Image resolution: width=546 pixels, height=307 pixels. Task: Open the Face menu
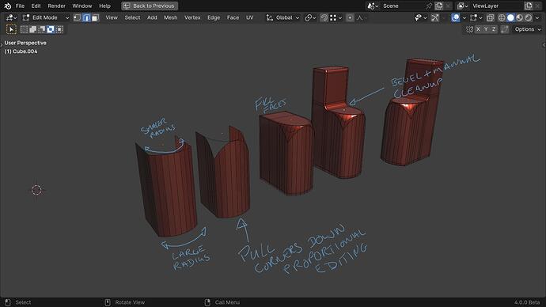[233, 17]
